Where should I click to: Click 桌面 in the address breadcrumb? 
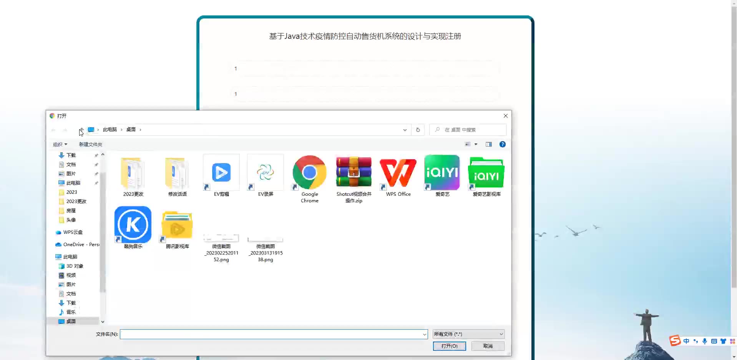(131, 130)
